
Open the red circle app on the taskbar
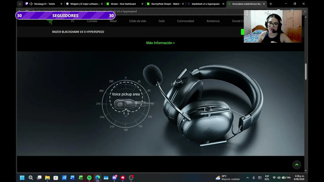[123, 178]
